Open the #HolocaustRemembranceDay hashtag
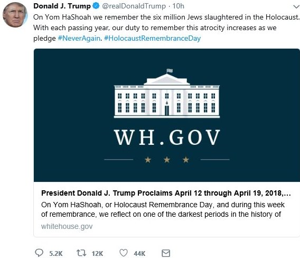Viewport: 300px width, 258px height. (152, 38)
